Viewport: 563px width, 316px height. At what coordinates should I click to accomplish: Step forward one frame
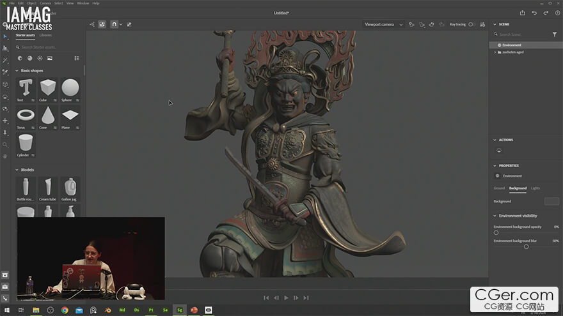coord(296,297)
